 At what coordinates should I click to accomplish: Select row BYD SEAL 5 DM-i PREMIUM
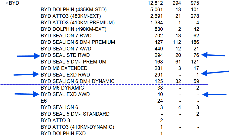coord(73,62)
